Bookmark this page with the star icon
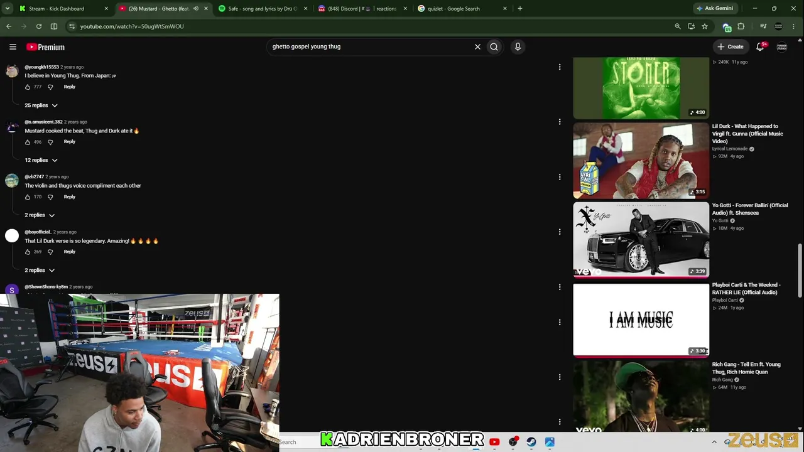This screenshot has width=804, height=452. click(705, 26)
